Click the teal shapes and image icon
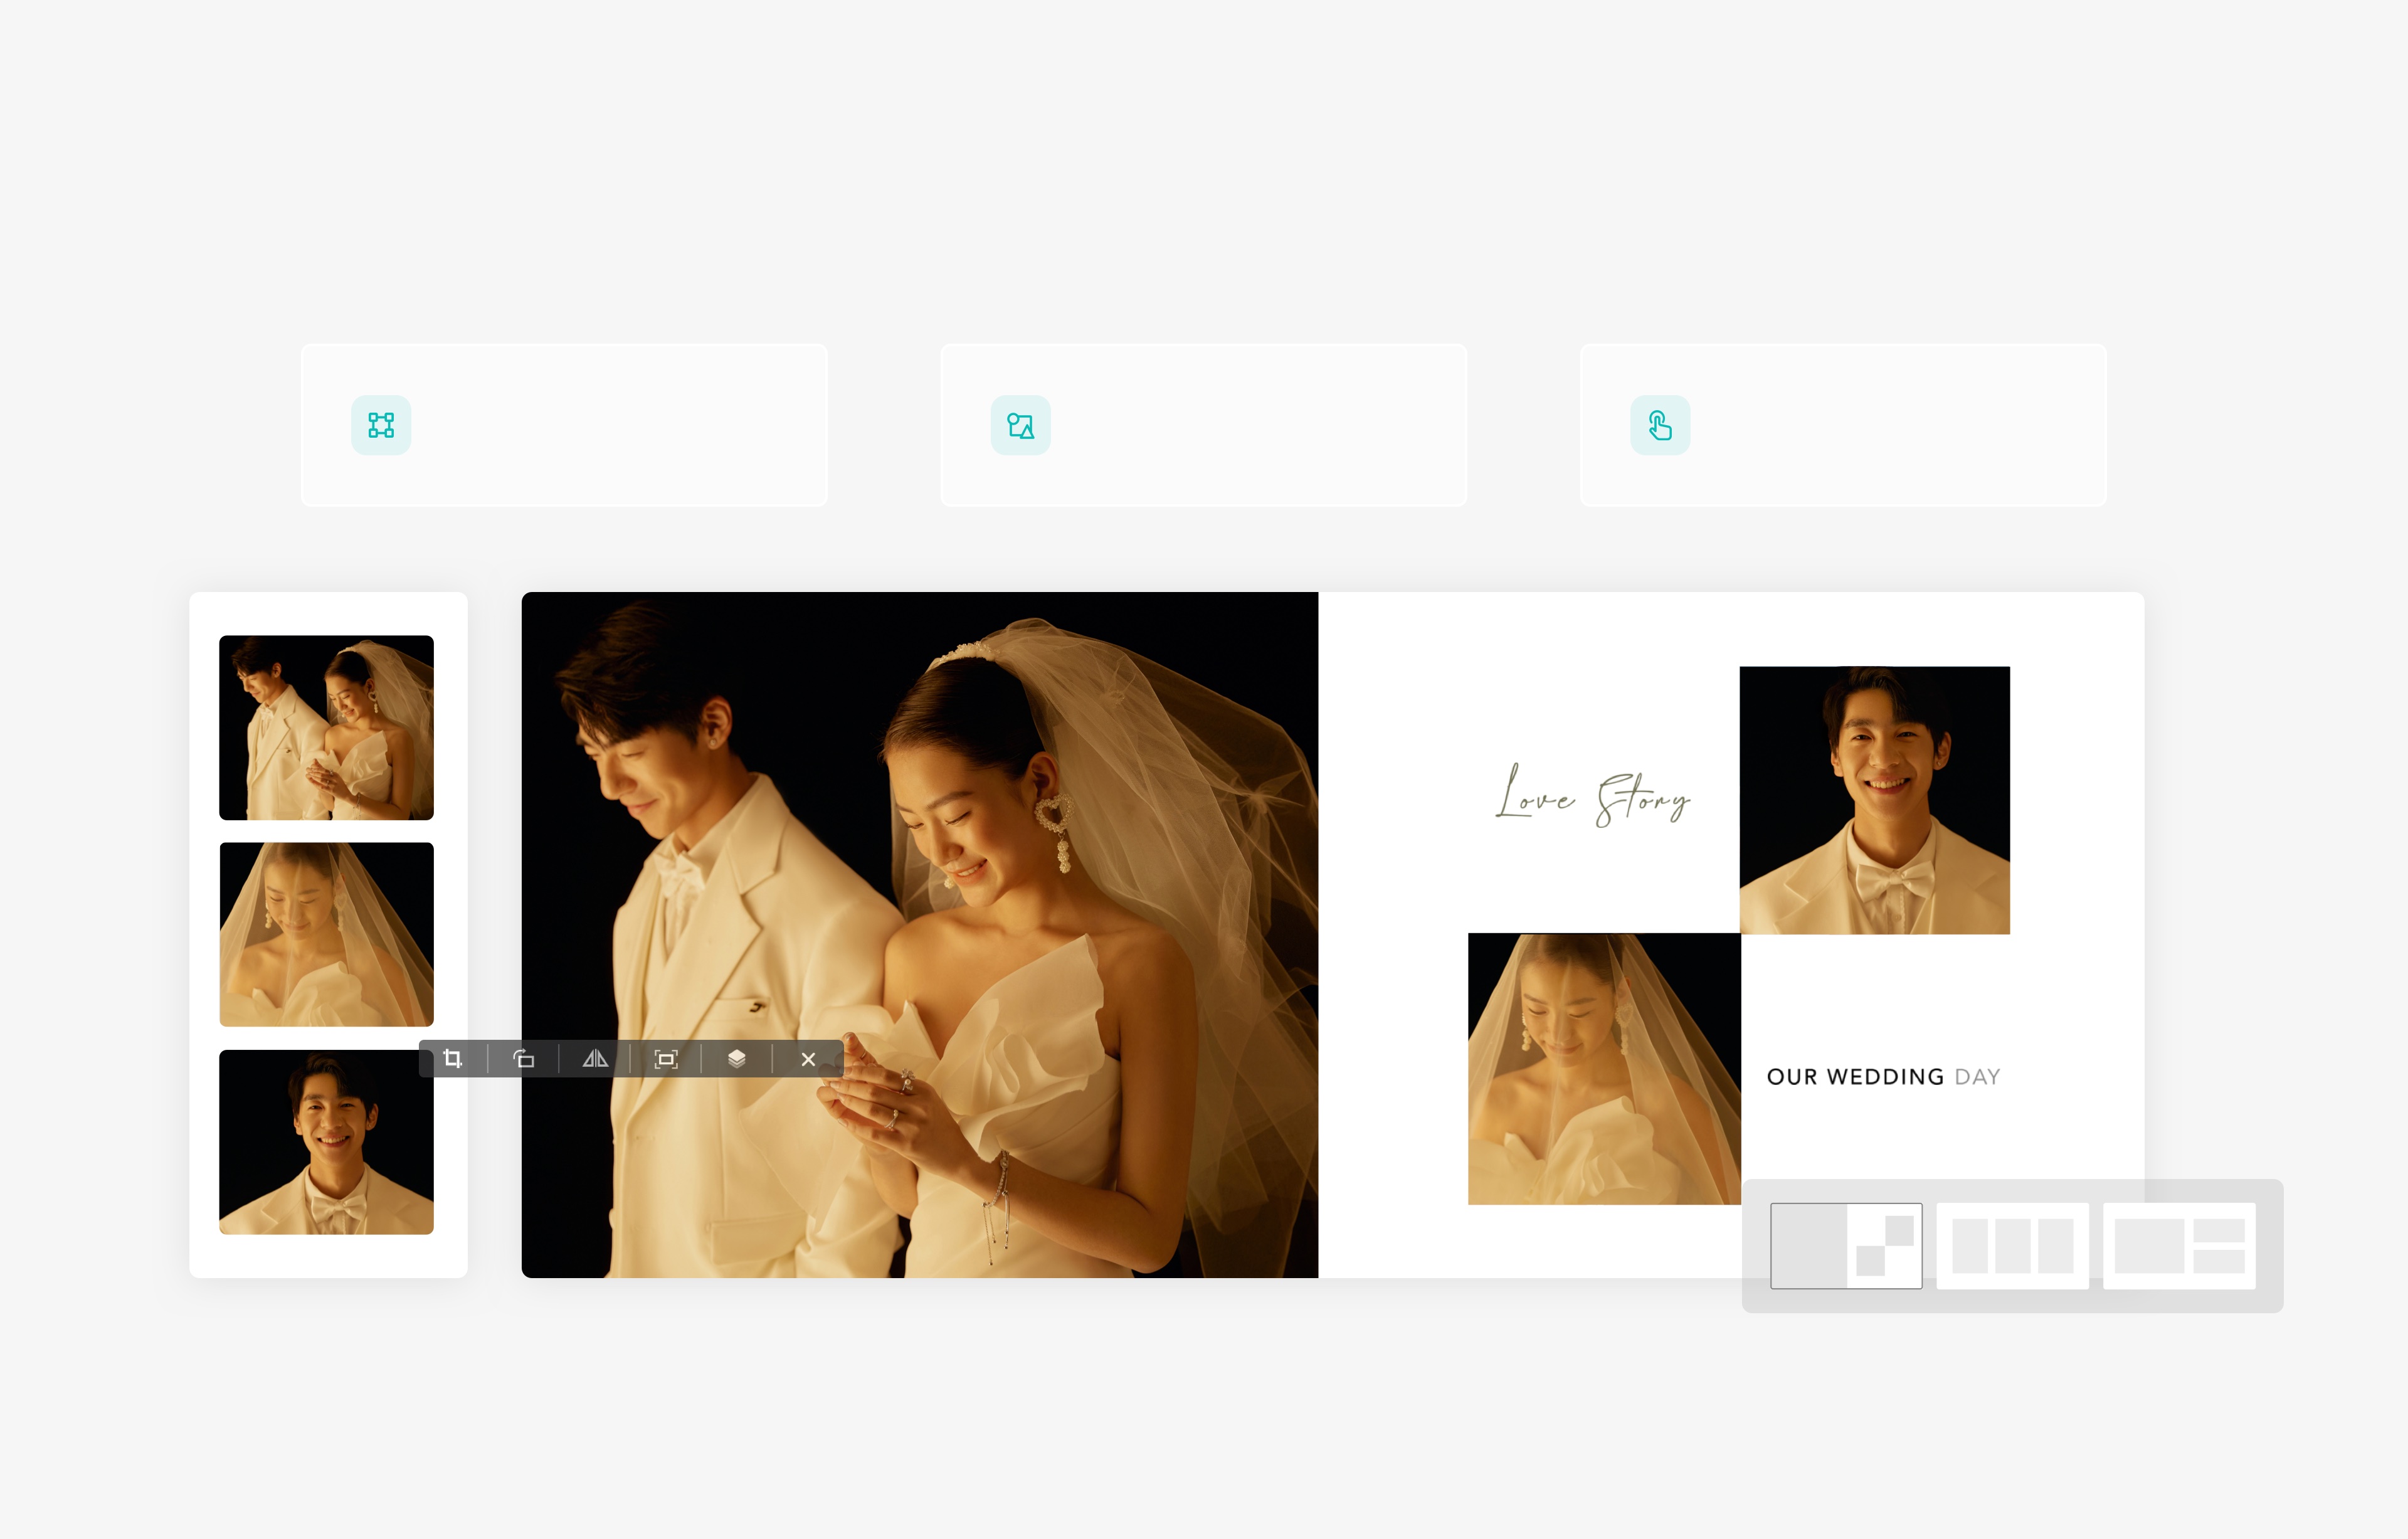The image size is (2408, 1539). (1020, 425)
